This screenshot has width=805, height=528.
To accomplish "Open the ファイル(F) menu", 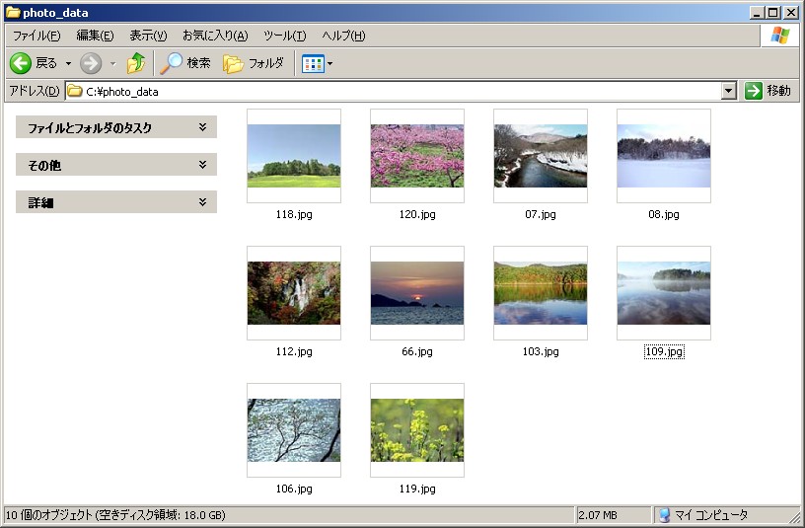I will (x=37, y=36).
